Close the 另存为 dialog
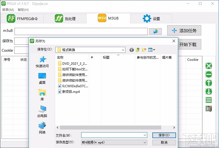 (174, 41)
